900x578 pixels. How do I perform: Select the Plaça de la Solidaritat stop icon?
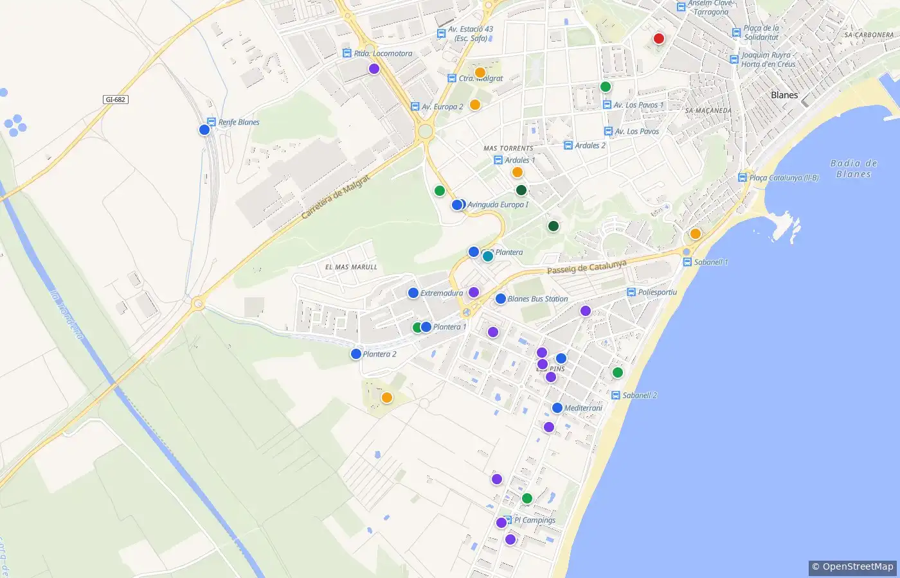(x=737, y=33)
